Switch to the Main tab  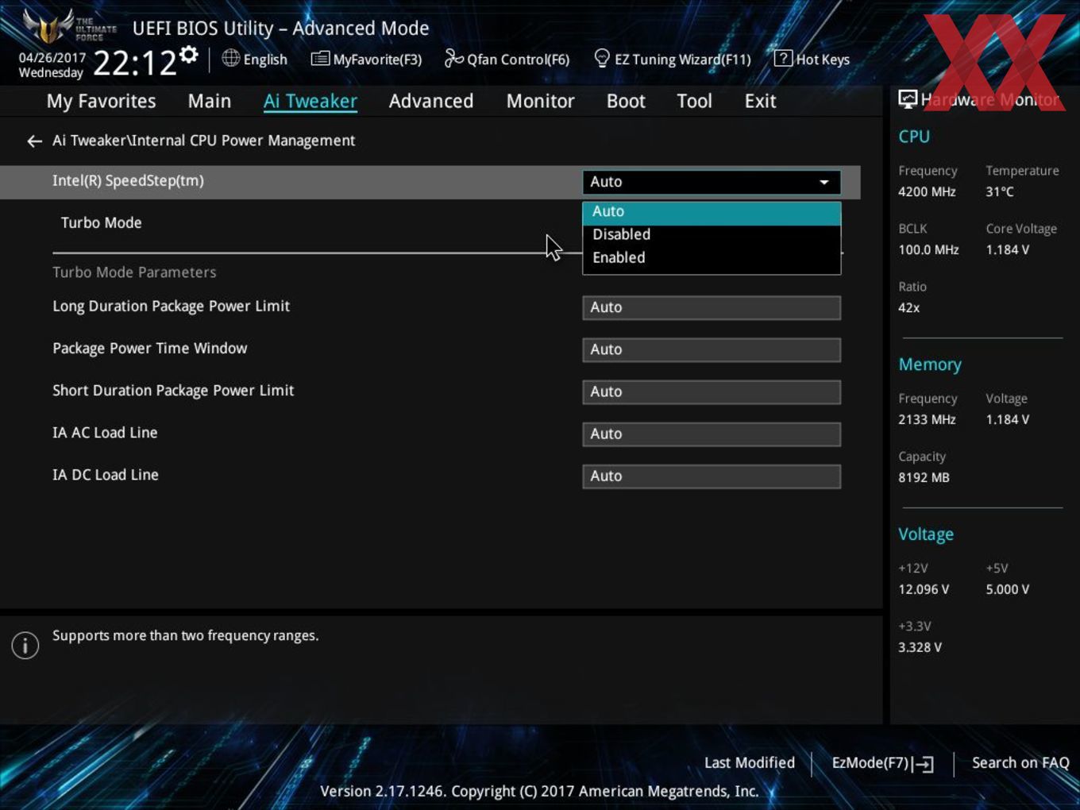coord(210,101)
